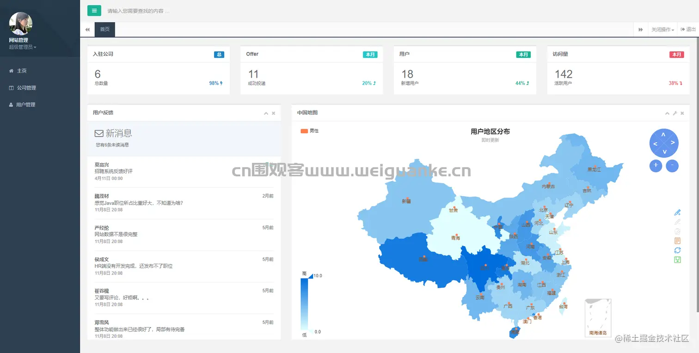The height and width of the screenshot is (353, 699).
Task: Click the 内蒙古 region on map
Action: pos(548,186)
